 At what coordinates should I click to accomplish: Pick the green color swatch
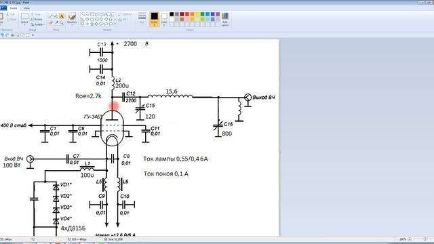pyautogui.click(x=202, y=14)
